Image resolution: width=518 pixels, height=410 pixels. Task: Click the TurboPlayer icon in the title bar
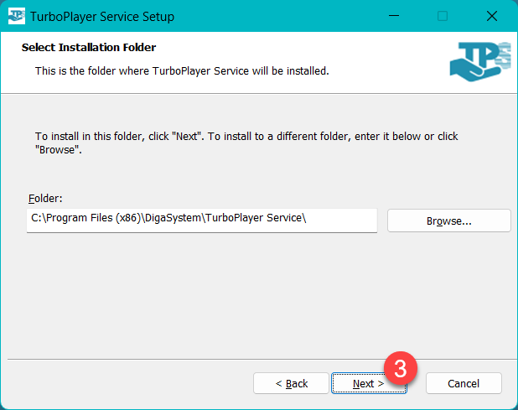point(16,17)
